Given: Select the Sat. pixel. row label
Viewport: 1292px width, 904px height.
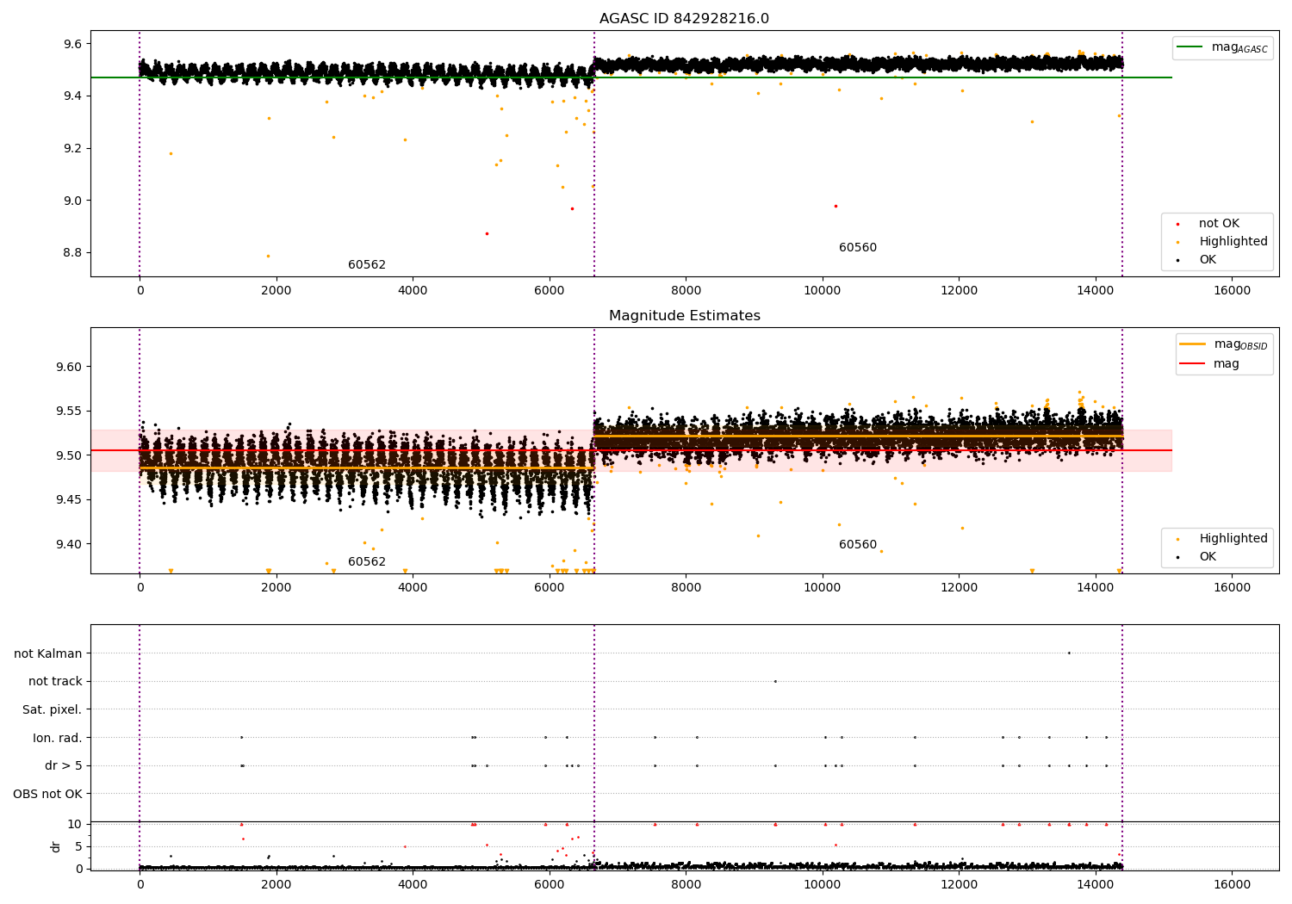Looking at the screenshot, I should pyautogui.click(x=53, y=709).
